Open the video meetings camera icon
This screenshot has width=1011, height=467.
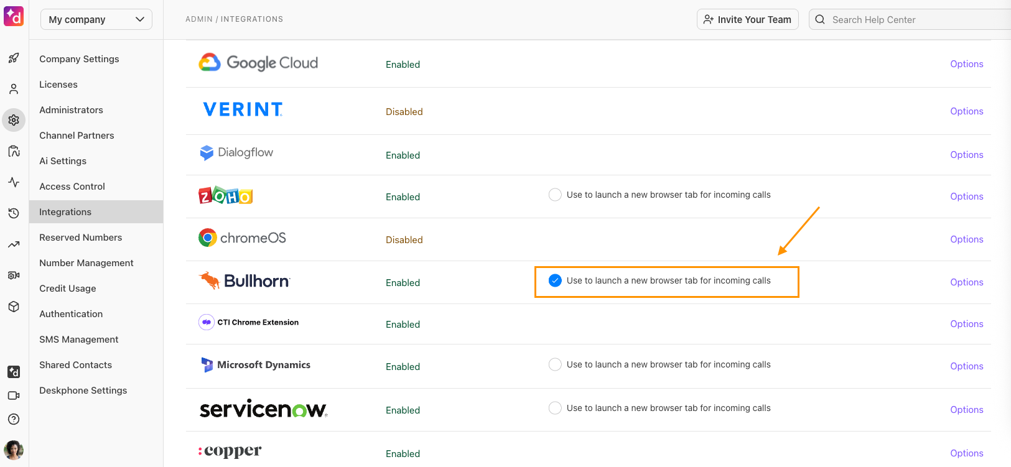point(14,395)
